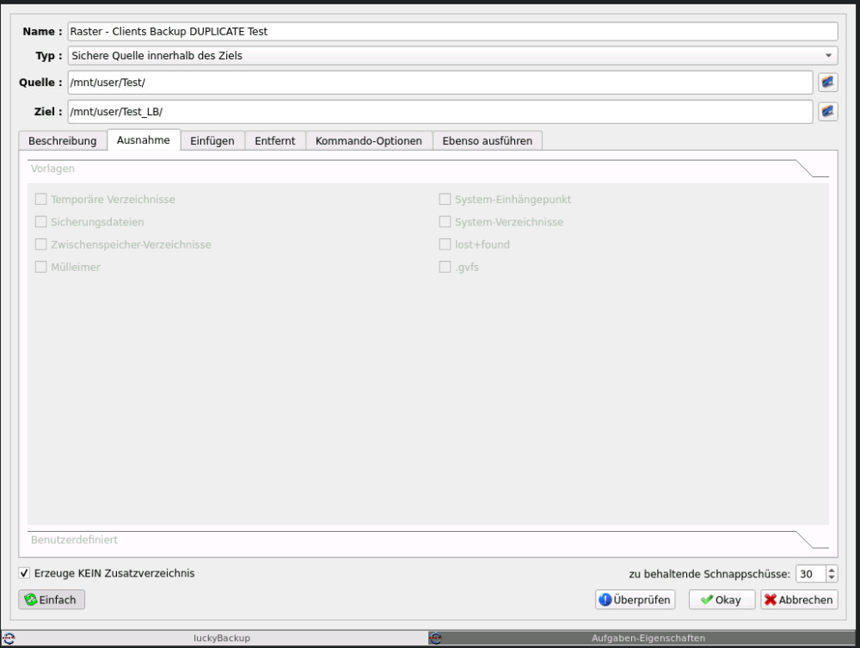Switch to Kommando-Optionen tab
The width and height of the screenshot is (860, 648).
(369, 141)
